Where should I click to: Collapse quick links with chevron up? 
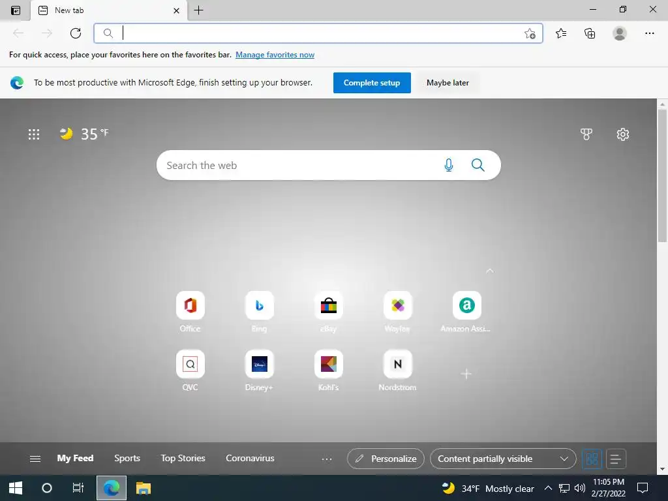489,271
